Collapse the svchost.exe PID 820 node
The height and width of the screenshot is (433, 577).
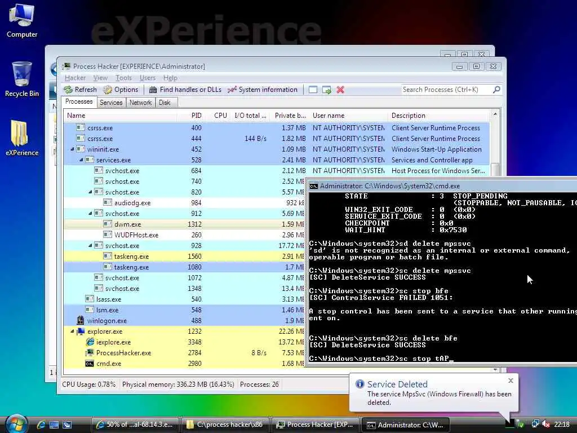click(90, 192)
